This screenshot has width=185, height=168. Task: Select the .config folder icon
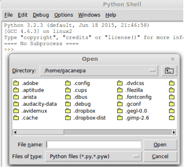coord(68,83)
